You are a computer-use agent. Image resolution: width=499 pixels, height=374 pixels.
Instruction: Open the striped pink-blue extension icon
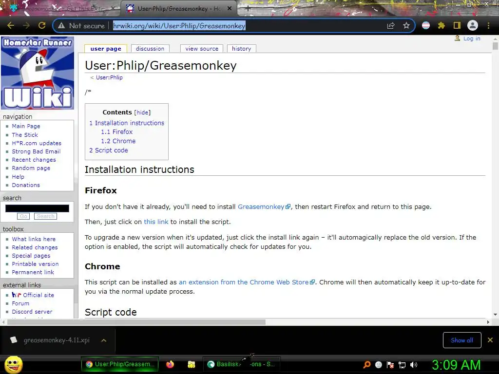coord(426,25)
